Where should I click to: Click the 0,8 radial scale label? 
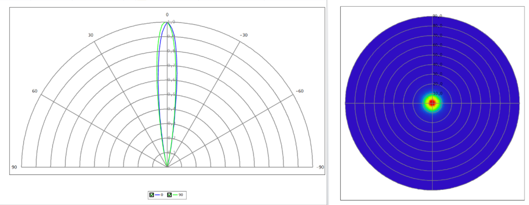point(171,51)
